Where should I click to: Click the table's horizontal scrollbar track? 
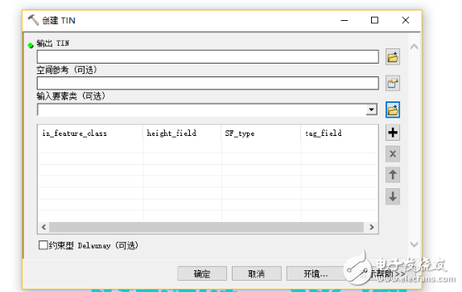point(206,227)
